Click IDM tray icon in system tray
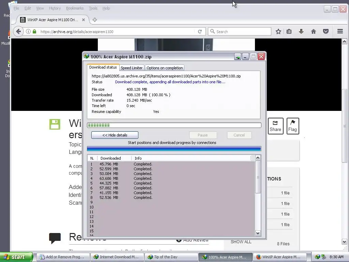The image size is (349, 262). click(317, 257)
